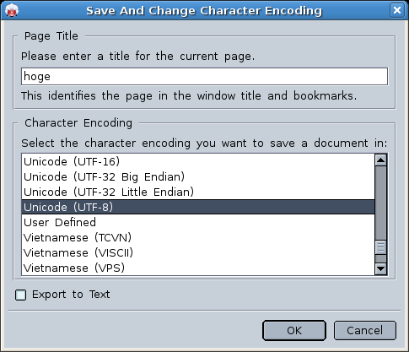Select Vietnamese (TCVN) encoding

198,237
